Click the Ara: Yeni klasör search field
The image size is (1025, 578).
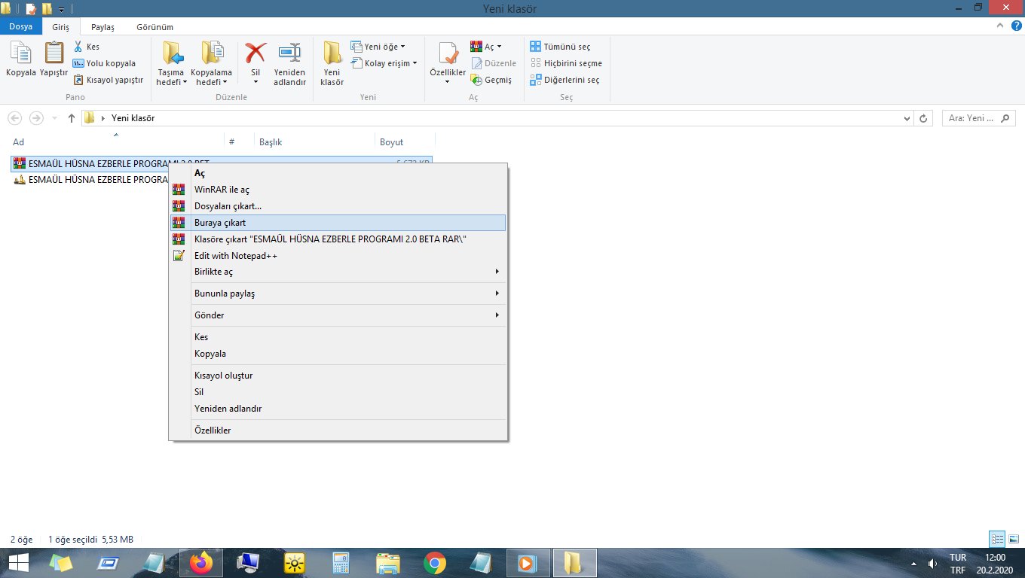(971, 118)
